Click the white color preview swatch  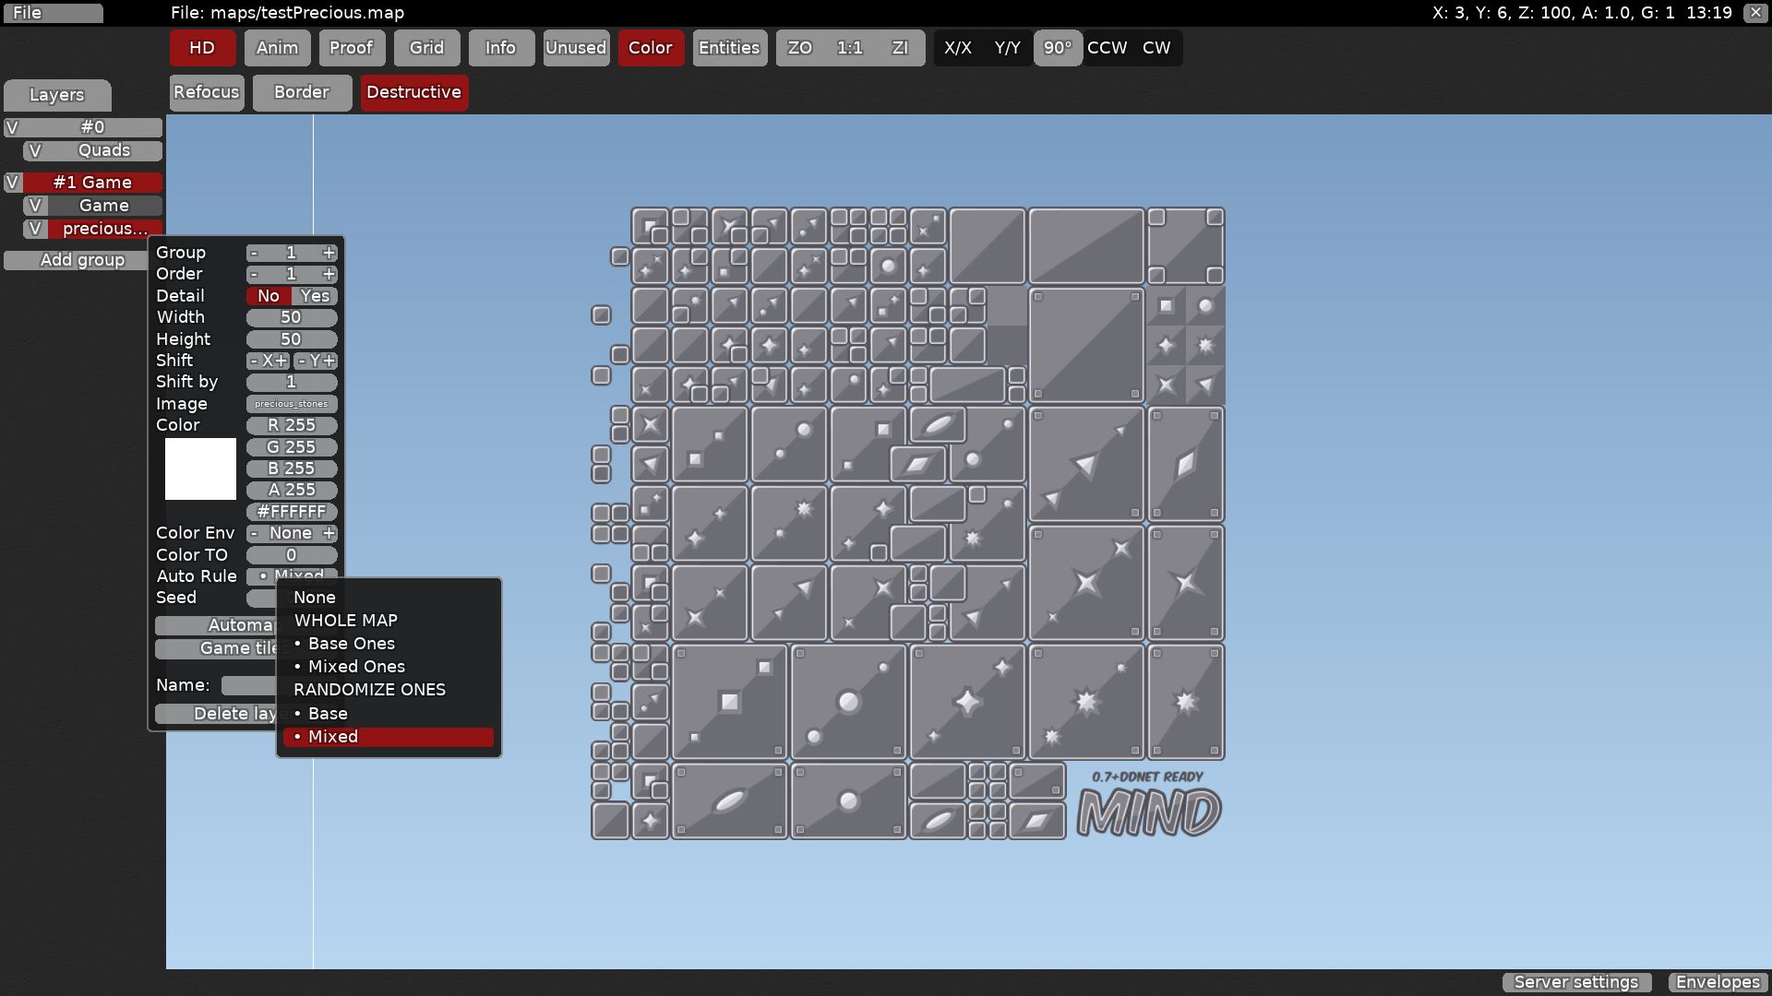(200, 468)
